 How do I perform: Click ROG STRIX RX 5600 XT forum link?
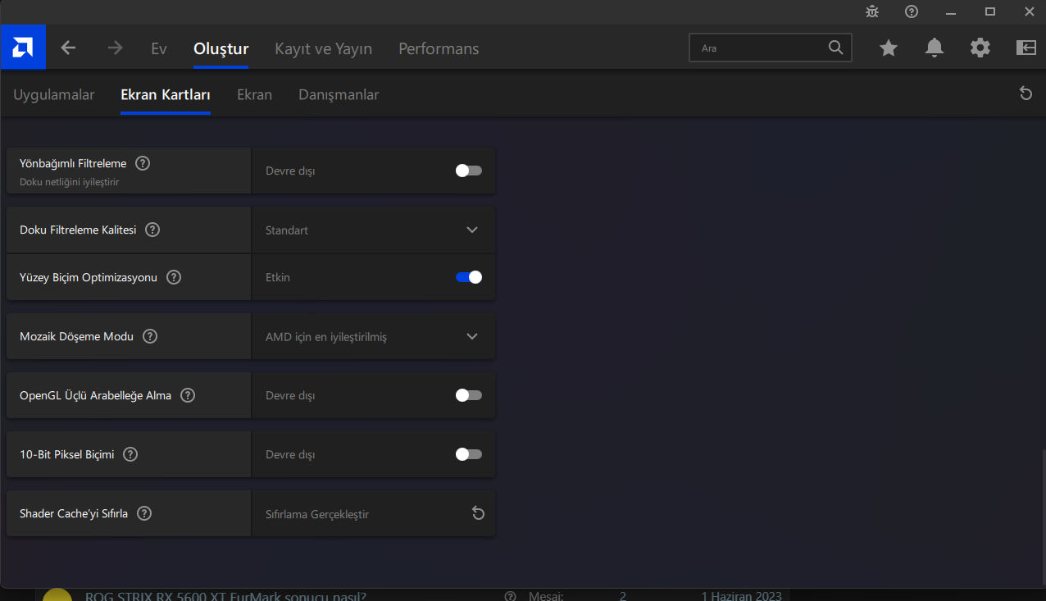pos(225,596)
